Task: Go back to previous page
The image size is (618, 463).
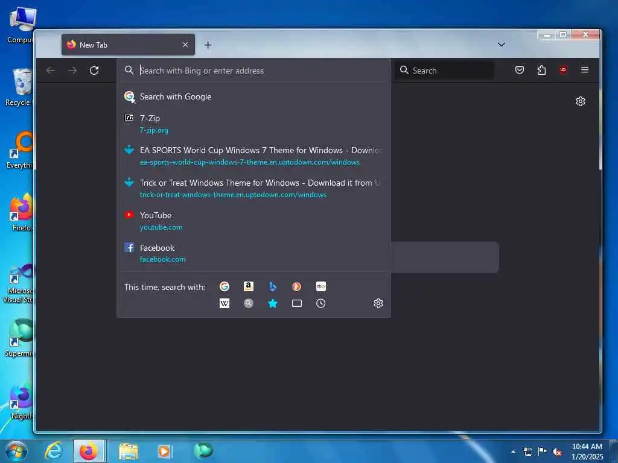Action: click(51, 71)
